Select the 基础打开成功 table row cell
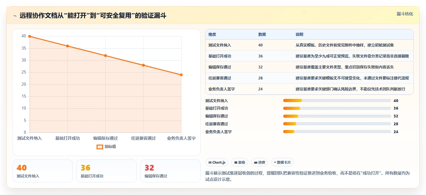Screen dimensions: 426x195 220,56
